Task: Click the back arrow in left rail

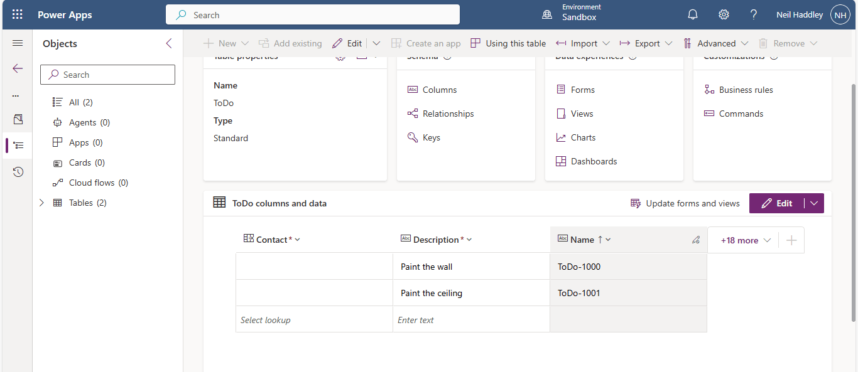Action: [18, 68]
